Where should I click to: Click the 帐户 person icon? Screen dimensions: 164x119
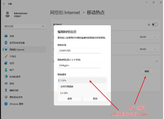[6, 70]
